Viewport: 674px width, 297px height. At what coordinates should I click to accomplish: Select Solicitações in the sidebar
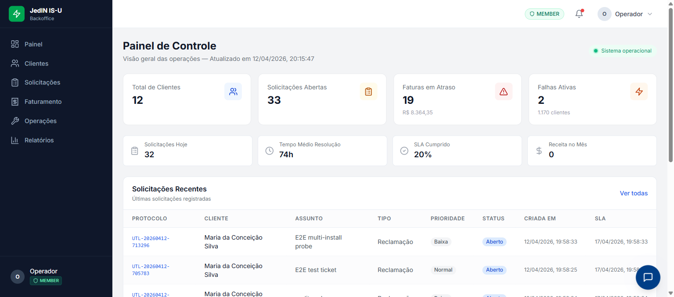[42, 82]
